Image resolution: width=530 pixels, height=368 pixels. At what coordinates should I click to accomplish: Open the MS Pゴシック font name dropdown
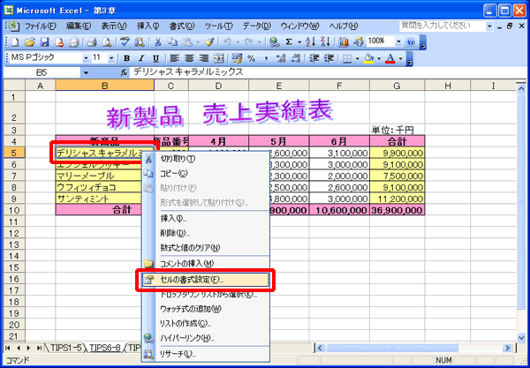click(86, 59)
